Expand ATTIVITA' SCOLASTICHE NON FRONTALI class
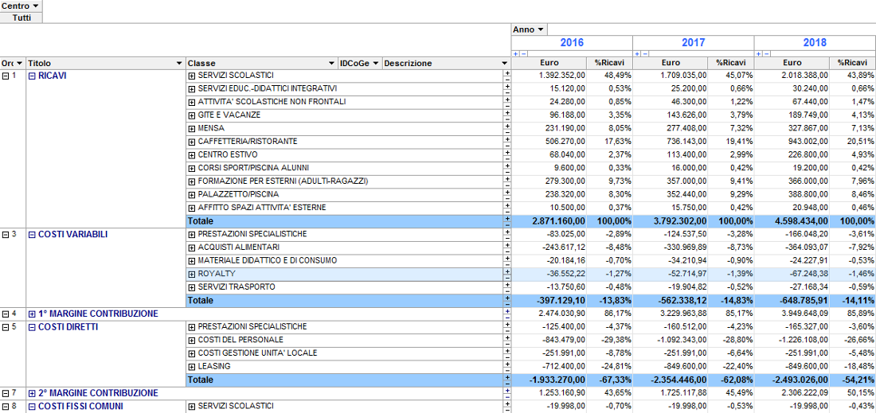876x413 pixels. pyautogui.click(x=192, y=103)
